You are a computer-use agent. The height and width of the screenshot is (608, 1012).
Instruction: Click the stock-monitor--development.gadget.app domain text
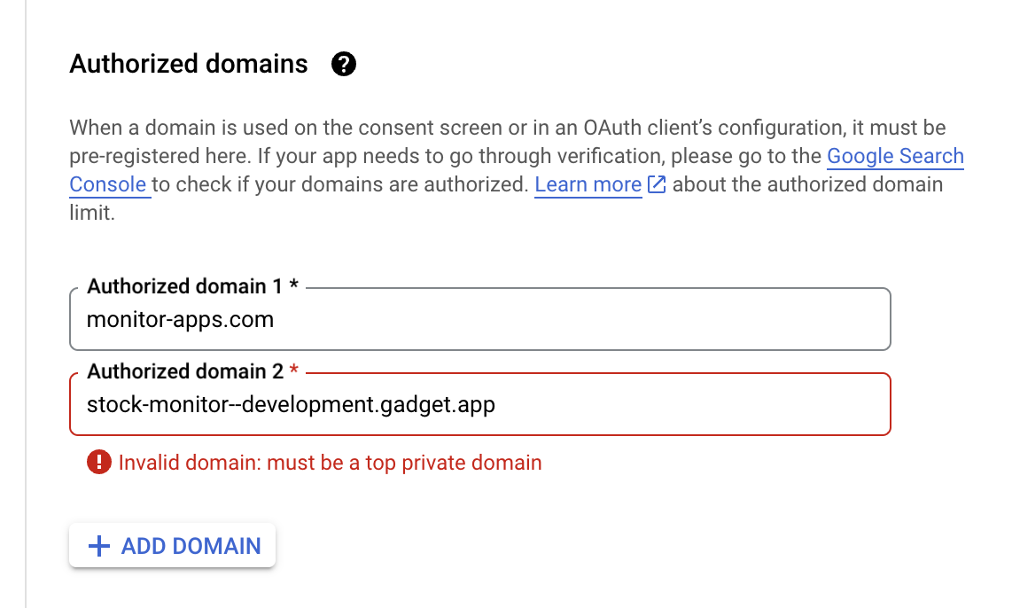pyautogui.click(x=291, y=405)
